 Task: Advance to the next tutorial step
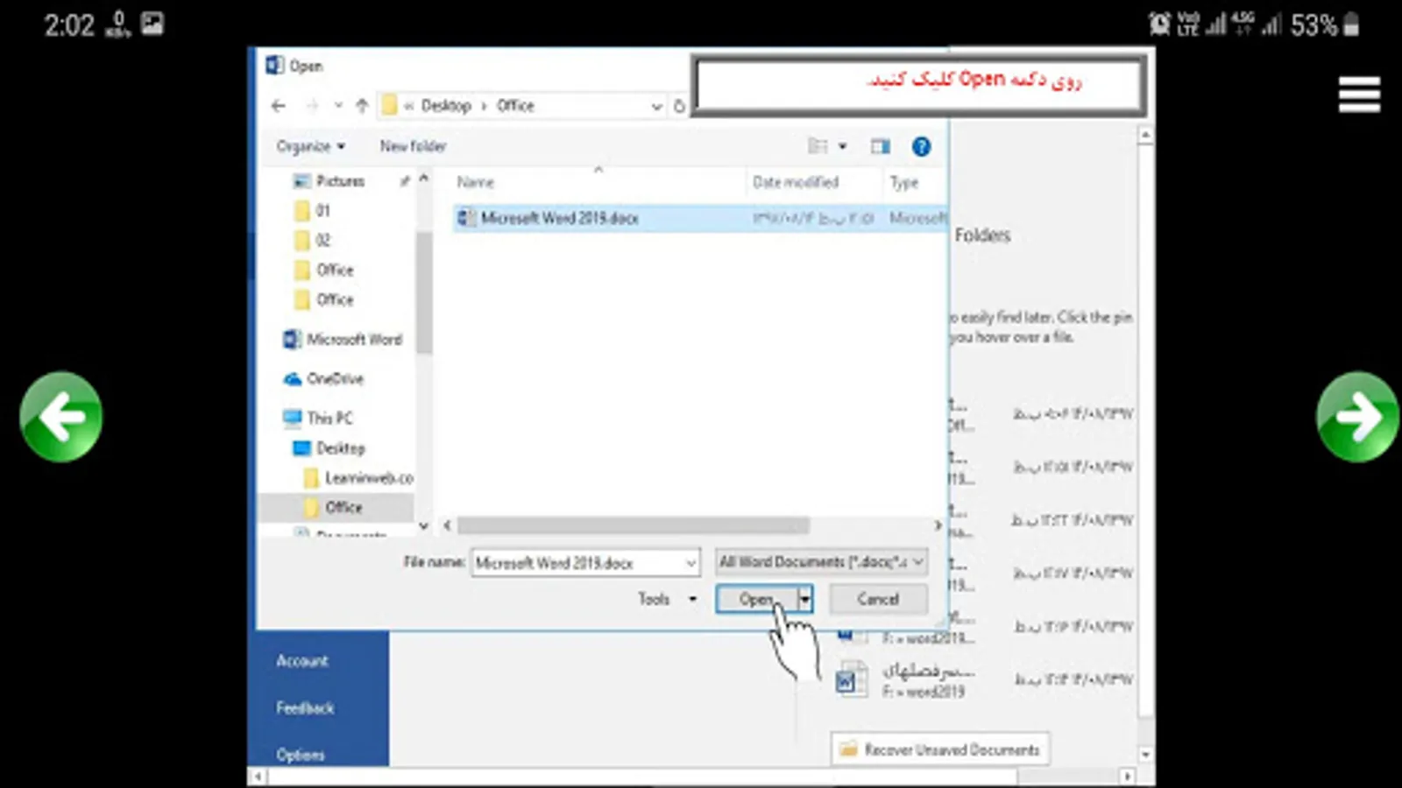click(1357, 417)
